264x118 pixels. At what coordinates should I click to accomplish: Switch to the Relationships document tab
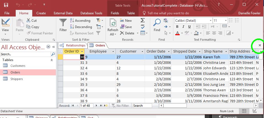pos(73,45)
